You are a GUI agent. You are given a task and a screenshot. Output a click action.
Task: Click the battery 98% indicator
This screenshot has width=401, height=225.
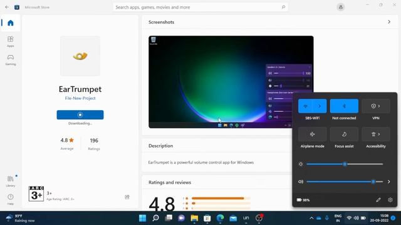tap(303, 200)
